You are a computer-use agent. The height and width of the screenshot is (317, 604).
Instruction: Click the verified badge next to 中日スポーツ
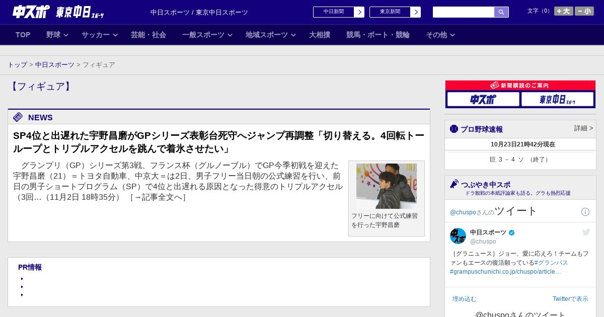(512, 232)
